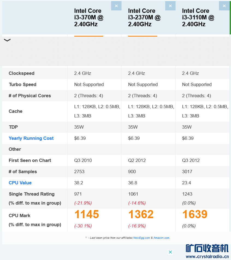Click the 1639 CPU Mark score

point(195,215)
